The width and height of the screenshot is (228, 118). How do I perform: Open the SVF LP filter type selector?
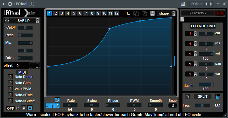[24, 21]
